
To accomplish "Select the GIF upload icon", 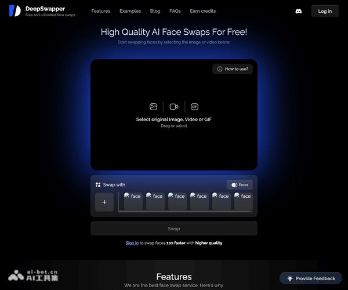I will click(195, 107).
